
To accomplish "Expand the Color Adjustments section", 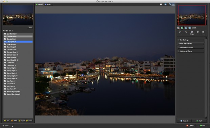I will point(191,47).
